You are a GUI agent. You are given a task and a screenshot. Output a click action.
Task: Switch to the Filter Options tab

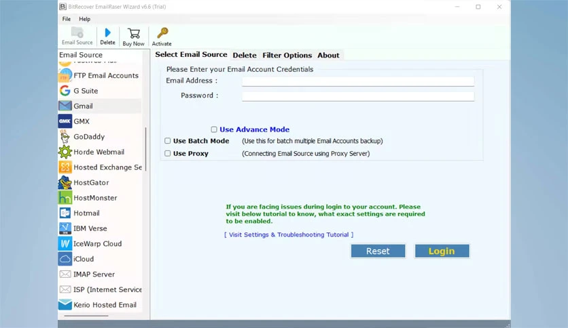[287, 56]
